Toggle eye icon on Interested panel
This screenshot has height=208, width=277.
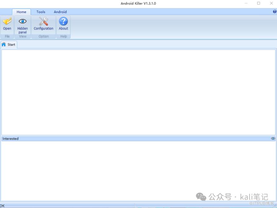coord(273,139)
